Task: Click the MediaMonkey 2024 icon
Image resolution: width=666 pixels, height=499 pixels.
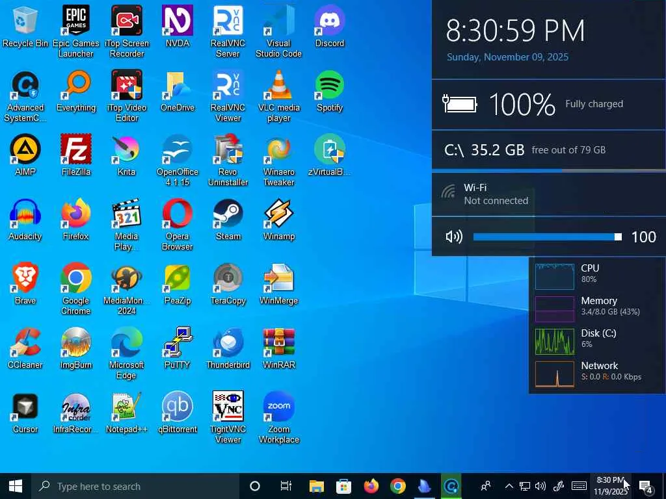Action: pos(127,288)
